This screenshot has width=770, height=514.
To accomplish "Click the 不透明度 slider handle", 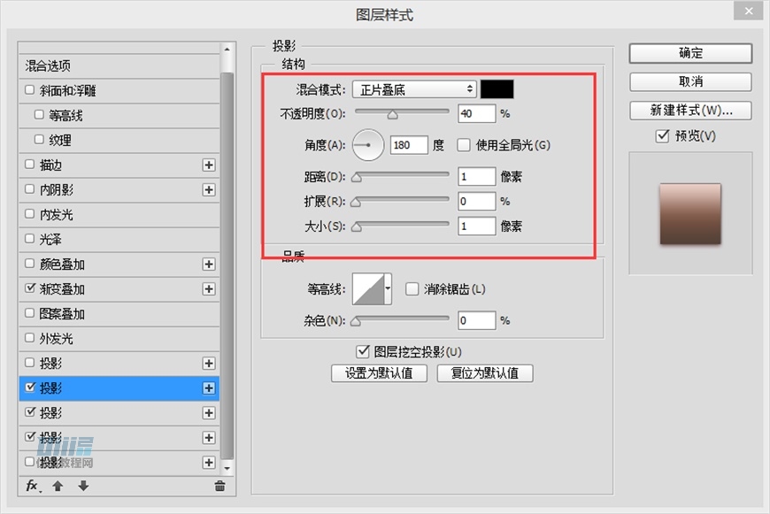I will pyautogui.click(x=392, y=115).
